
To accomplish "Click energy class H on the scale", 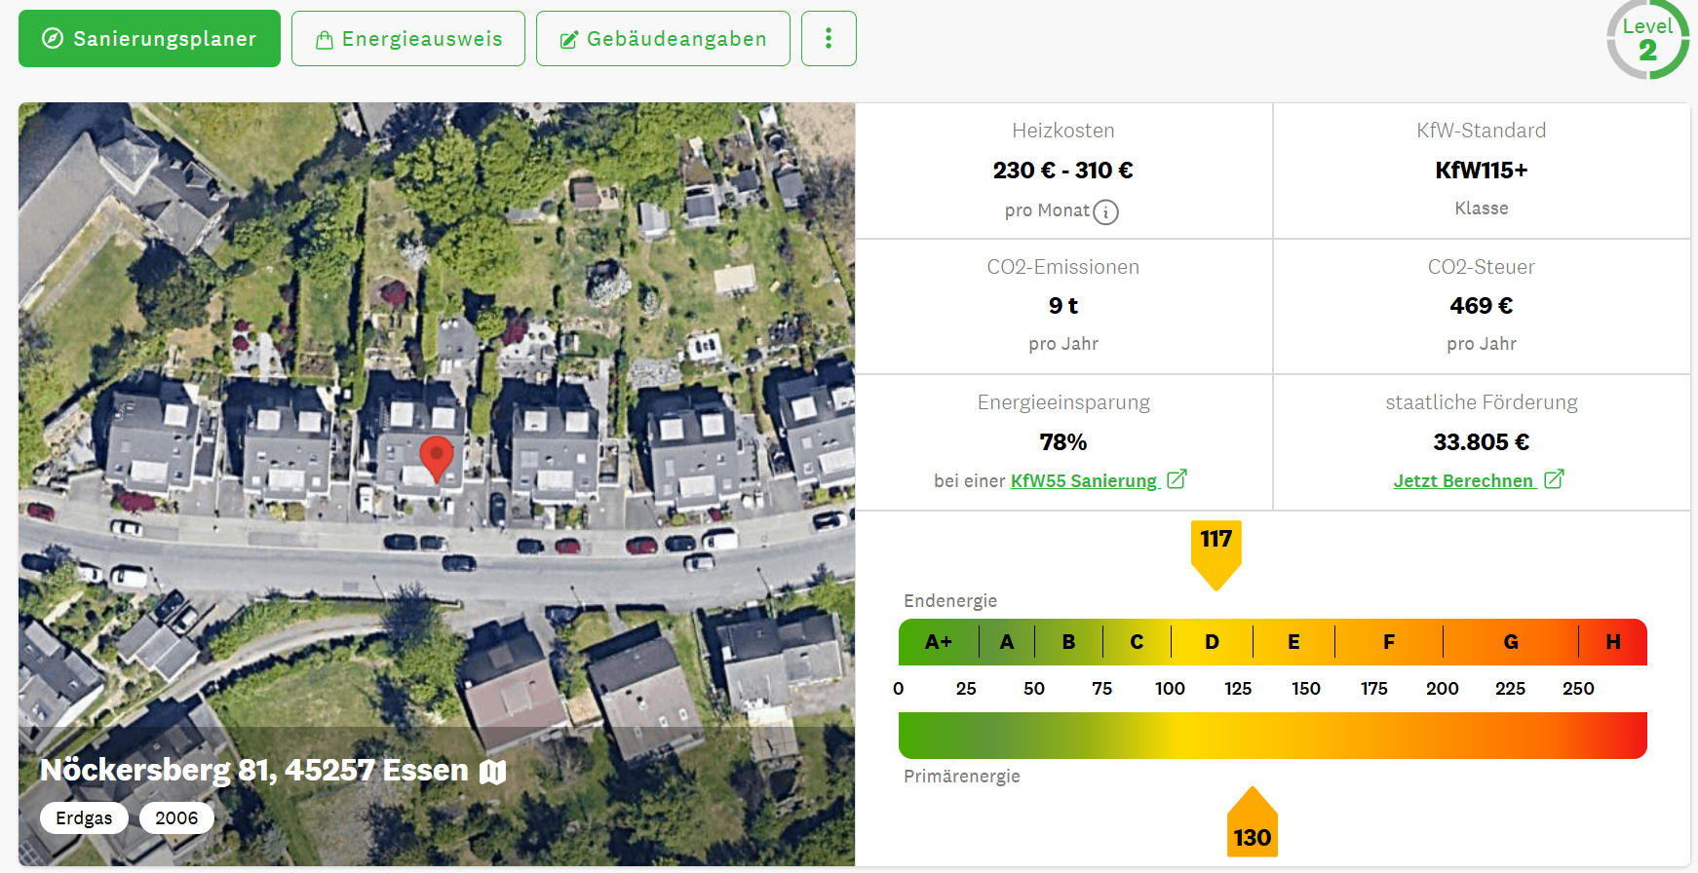I will tap(1612, 642).
